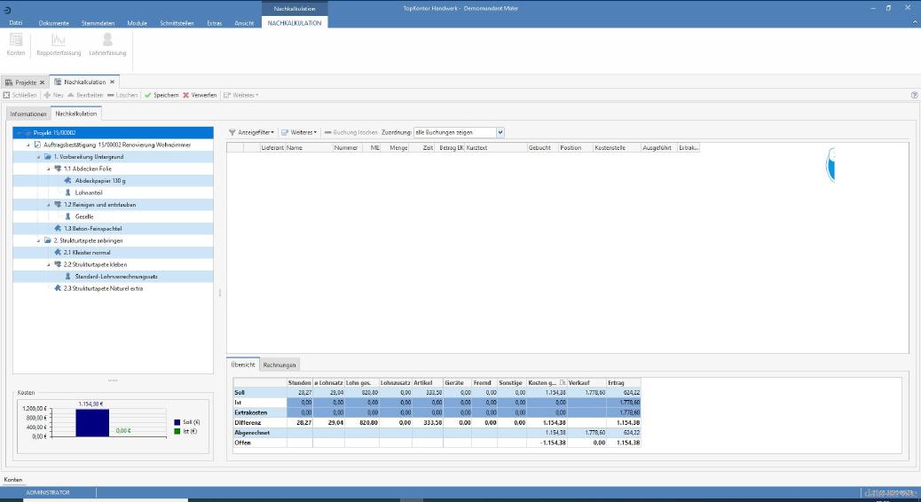Switch to the Informationen tab

click(28, 114)
